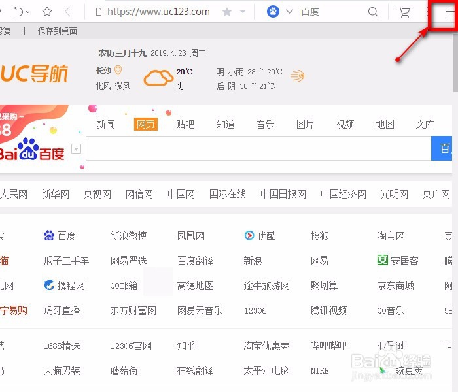Click the Baidu 百度 logo
Image resolution: width=458 pixels, height=392 pixels.
point(32,150)
